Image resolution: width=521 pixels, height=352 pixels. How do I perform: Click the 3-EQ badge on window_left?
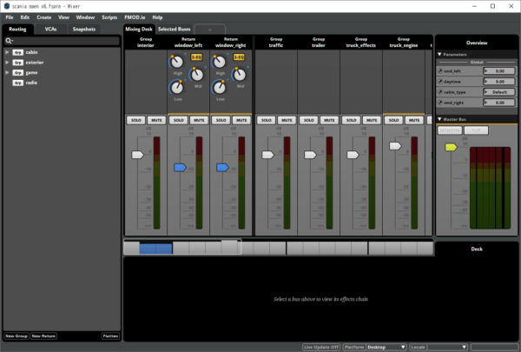pyautogui.click(x=196, y=57)
